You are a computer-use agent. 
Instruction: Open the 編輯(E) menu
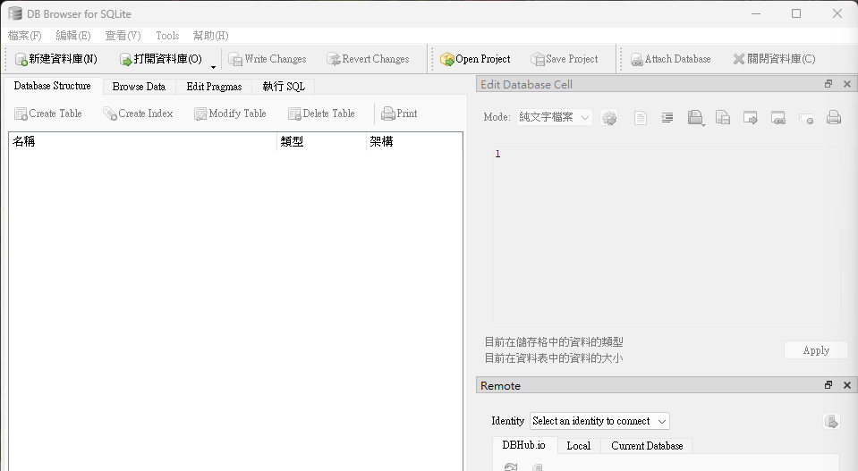(x=72, y=36)
